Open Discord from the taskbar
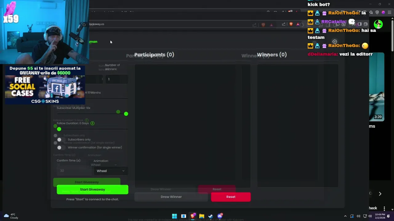The height and width of the screenshot is (221, 394). 220,216
